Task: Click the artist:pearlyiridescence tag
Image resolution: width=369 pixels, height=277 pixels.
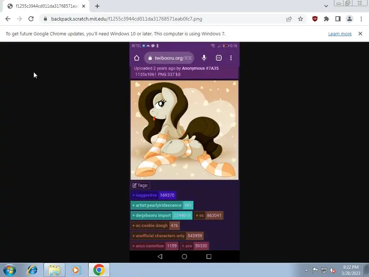Action: point(162,205)
